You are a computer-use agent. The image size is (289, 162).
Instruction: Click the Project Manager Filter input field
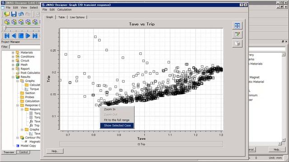click(x=25, y=47)
